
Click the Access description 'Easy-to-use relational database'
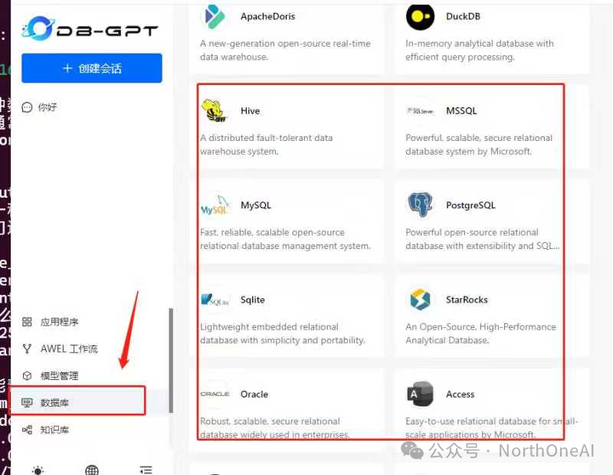(x=470, y=421)
